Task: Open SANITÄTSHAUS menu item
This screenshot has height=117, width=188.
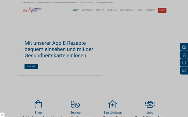Action: (127, 10)
